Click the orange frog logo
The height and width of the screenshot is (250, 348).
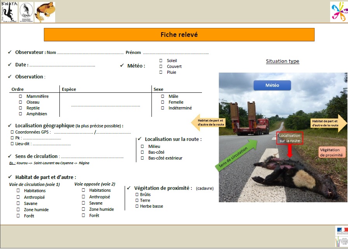[45, 12]
